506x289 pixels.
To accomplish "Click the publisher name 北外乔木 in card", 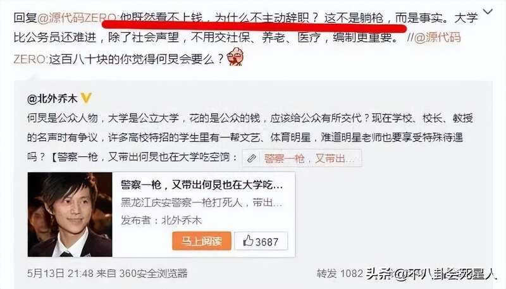I will point(182,220).
